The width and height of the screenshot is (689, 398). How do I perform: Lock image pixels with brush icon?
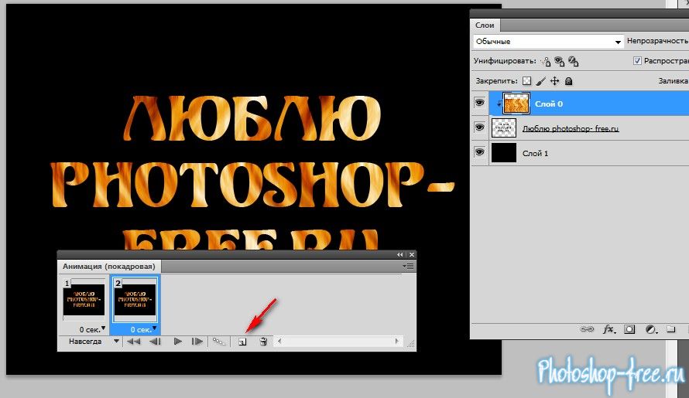(x=541, y=80)
